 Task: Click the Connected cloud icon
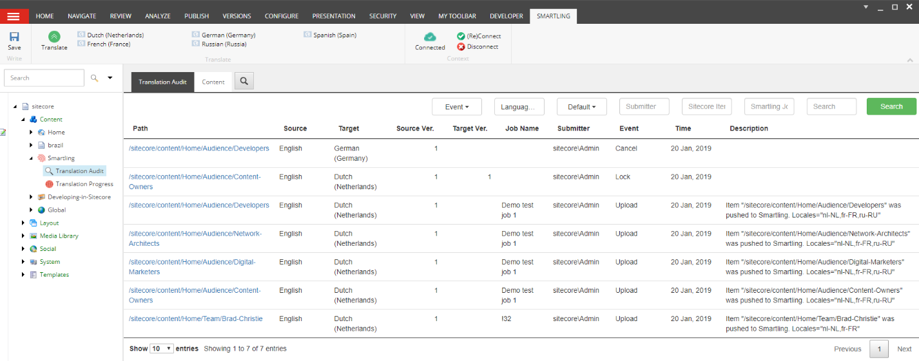click(x=430, y=37)
